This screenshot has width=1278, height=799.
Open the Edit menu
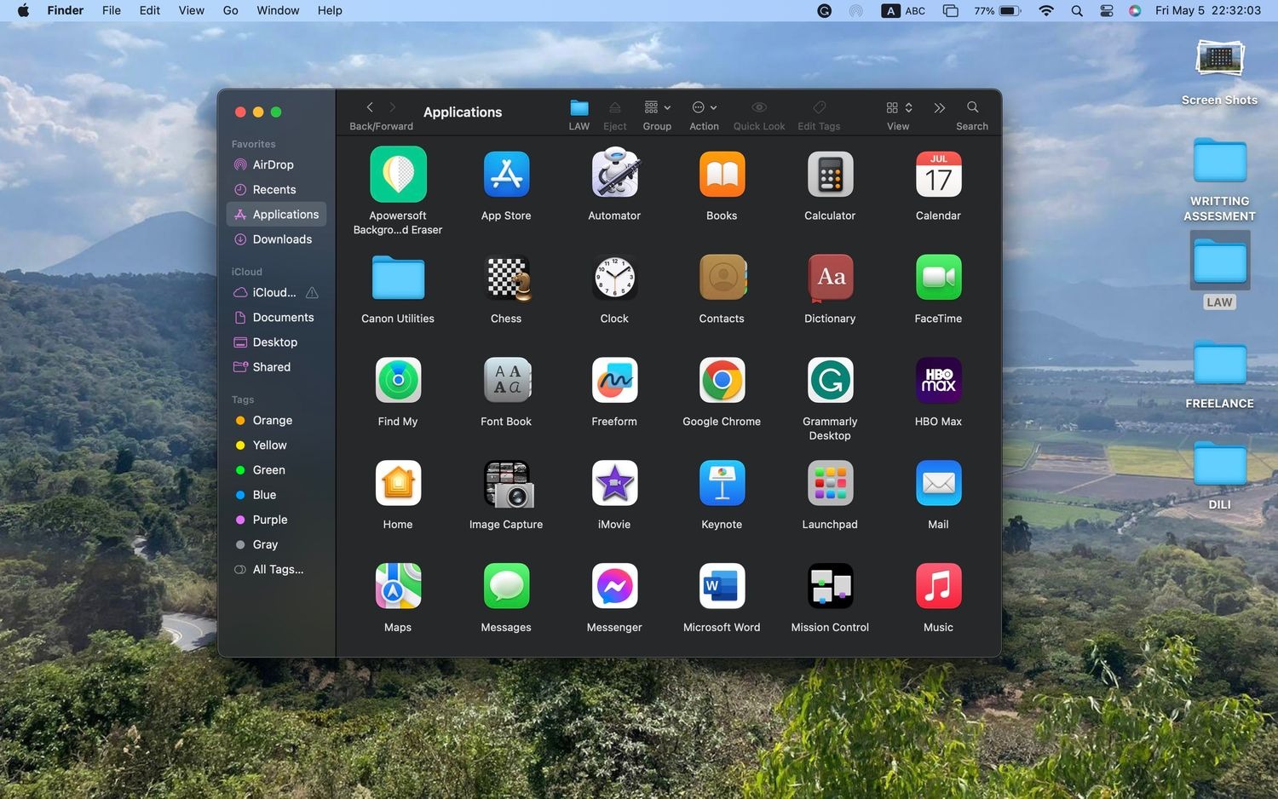pos(150,10)
